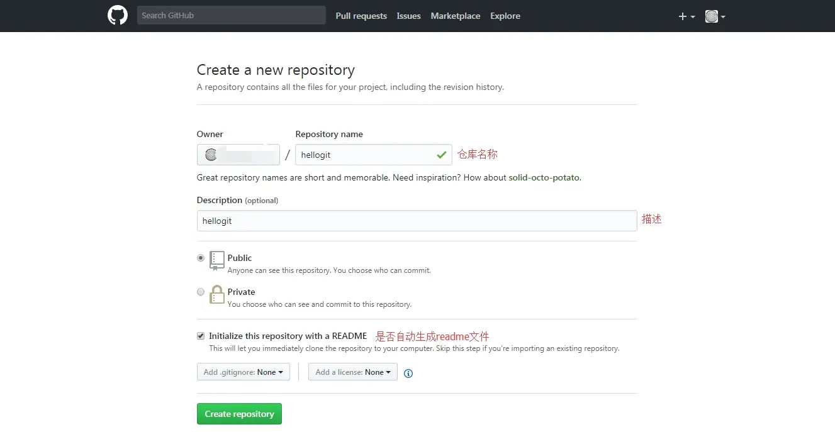The width and height of the screenshot is (835, 432).
Task: Go to Marketplace
Action: 456,16
